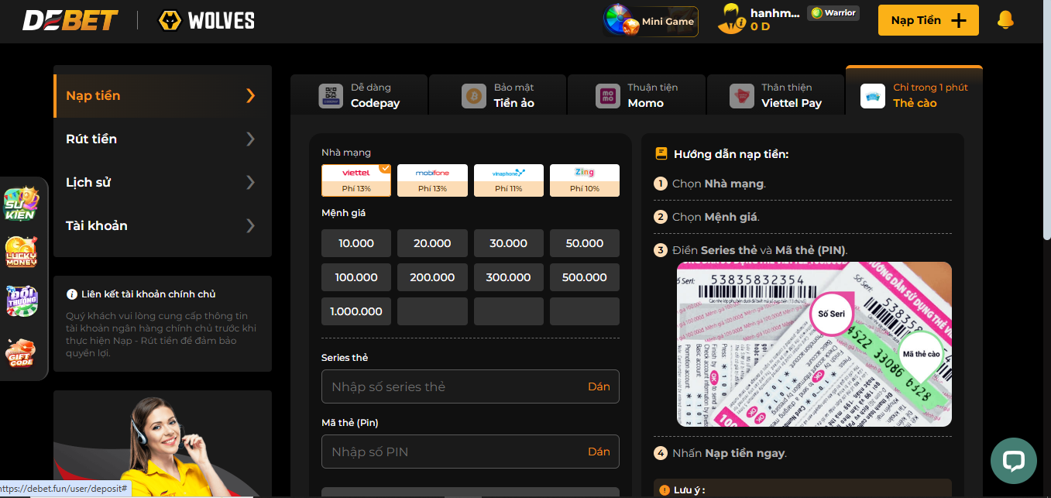Expand the Rút tiền chevron
1051x498 pixels.
(x=250, y=139)
